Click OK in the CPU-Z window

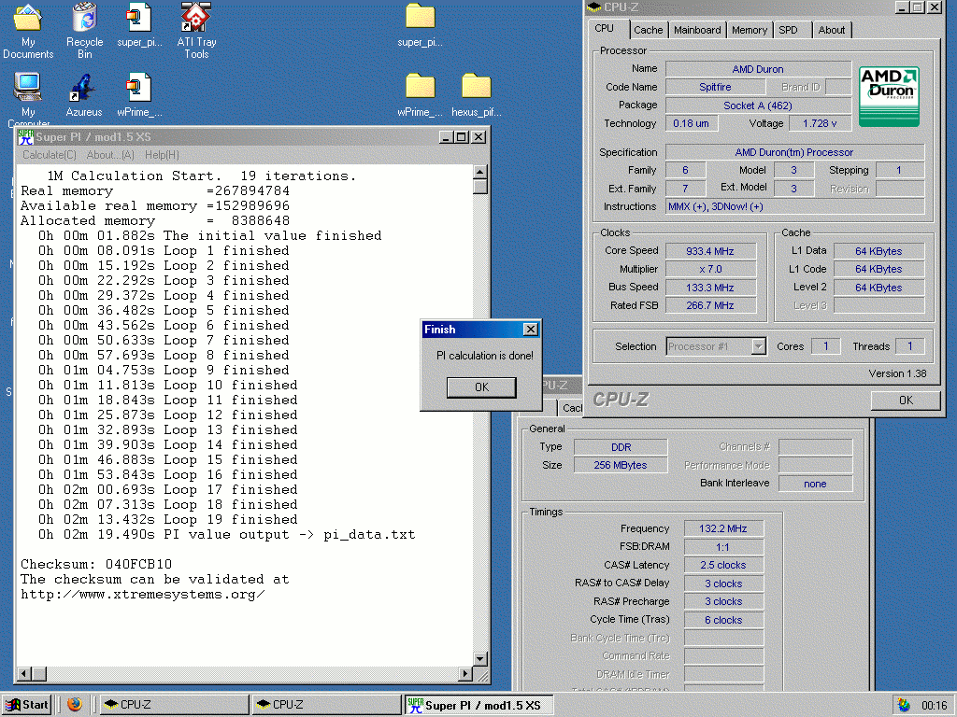click(906, 400)
